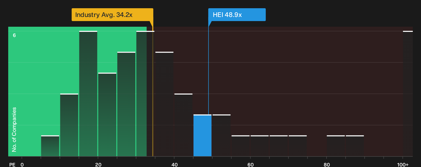Click the 5-10 PE histogram bar

(x=50, y=146)
